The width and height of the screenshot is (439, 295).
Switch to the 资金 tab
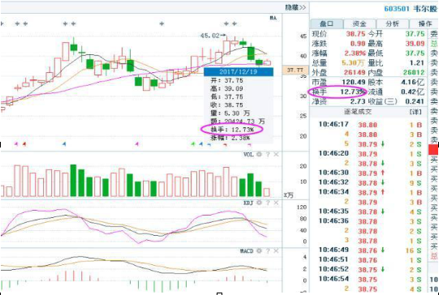359,24
